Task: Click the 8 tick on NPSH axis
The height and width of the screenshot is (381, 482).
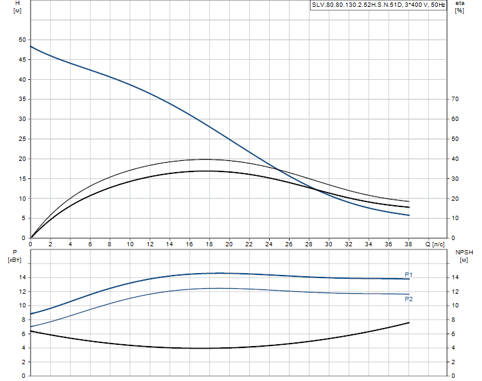Action: [453, 320]
